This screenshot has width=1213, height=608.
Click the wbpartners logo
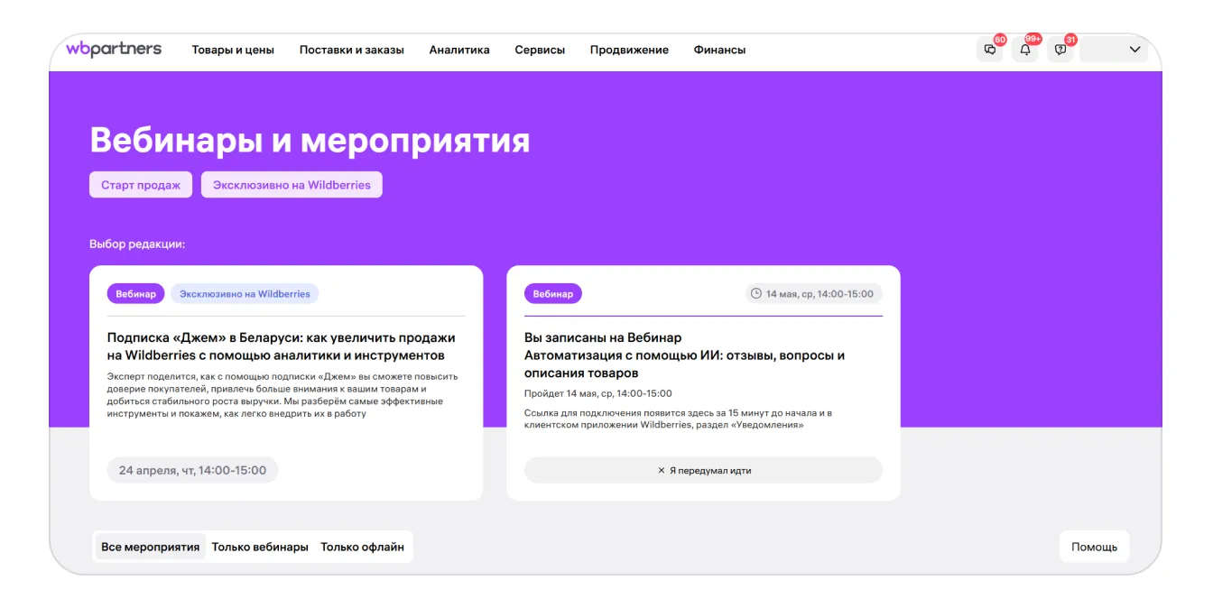point(114,50)
